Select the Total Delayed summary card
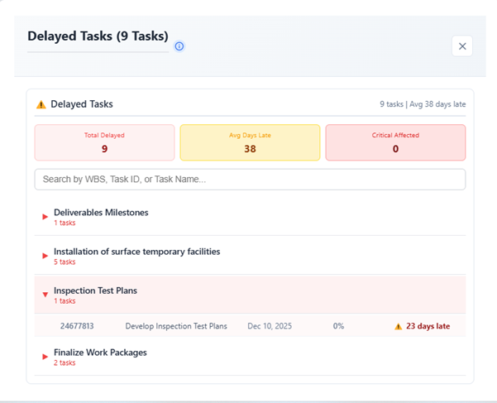The height and width of the screenshot is (403, 497). point(104,142)
